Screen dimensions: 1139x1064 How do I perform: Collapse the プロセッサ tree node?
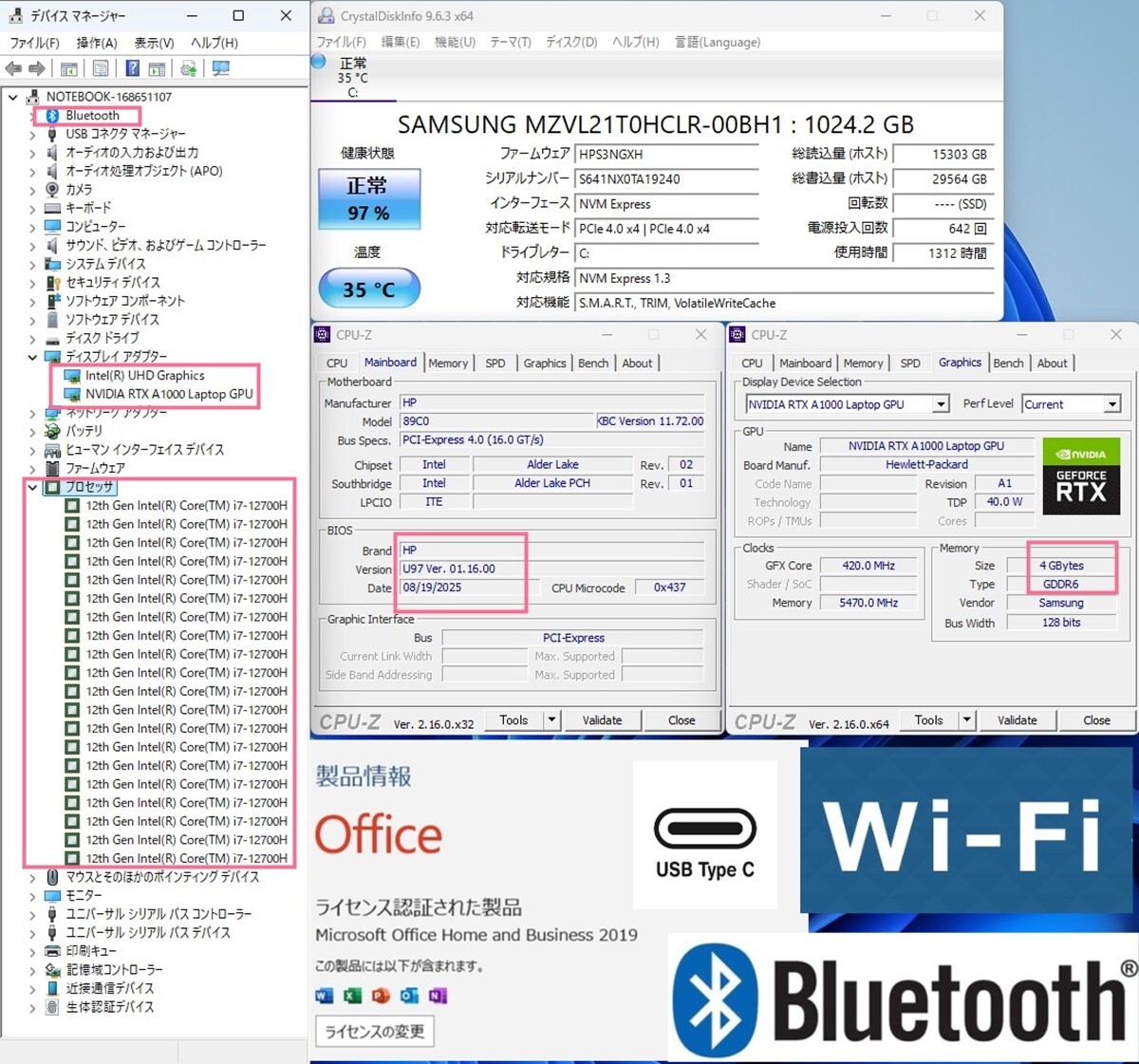pyautogui.click(x=32, y=488)
